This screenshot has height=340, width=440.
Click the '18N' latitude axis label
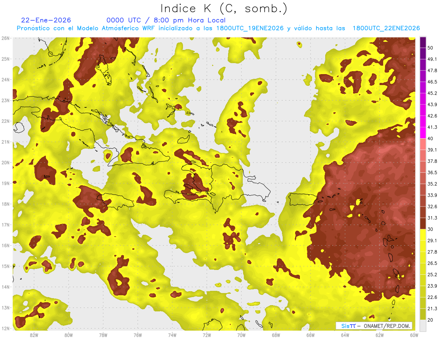click(5, 204)
